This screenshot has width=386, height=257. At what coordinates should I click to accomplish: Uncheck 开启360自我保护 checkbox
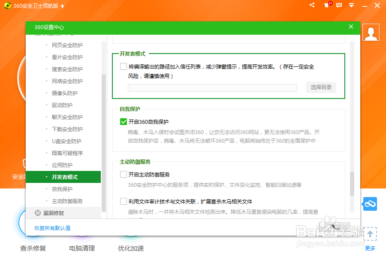124,122
